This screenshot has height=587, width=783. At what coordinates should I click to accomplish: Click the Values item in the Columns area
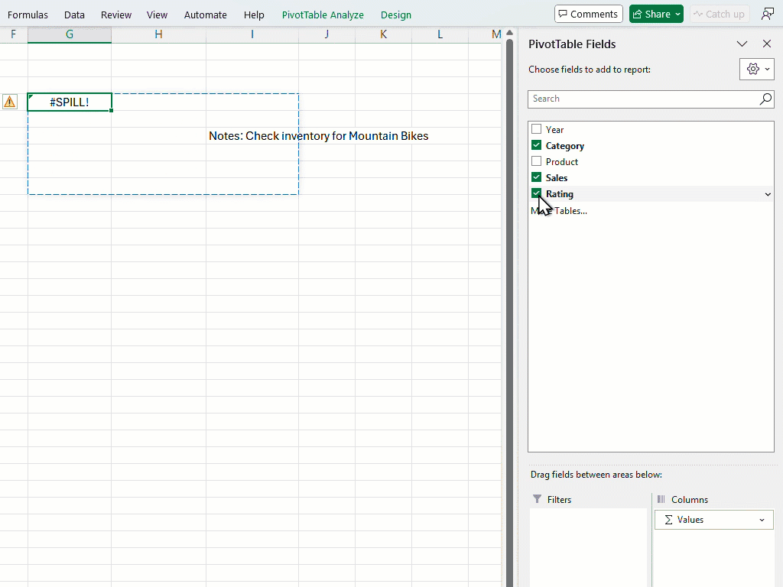coord(714,520)
